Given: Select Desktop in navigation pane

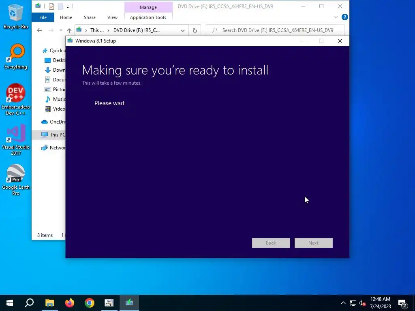Looking at the screenshot, I should tap(55, 60).
